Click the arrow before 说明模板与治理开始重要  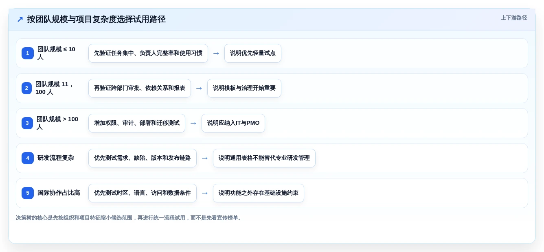(x=199, y=88)
